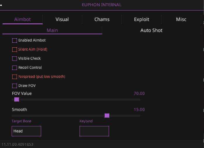204x148 pixels.
Task: Click the Smooth slider handle
Action: 107,116
